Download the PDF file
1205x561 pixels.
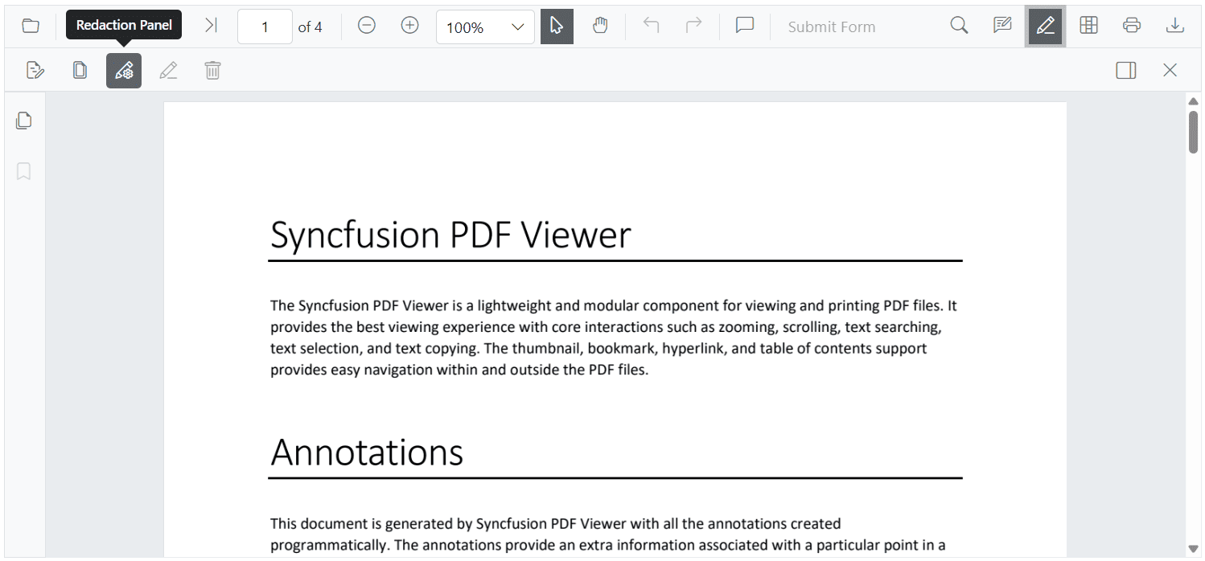1175,26
